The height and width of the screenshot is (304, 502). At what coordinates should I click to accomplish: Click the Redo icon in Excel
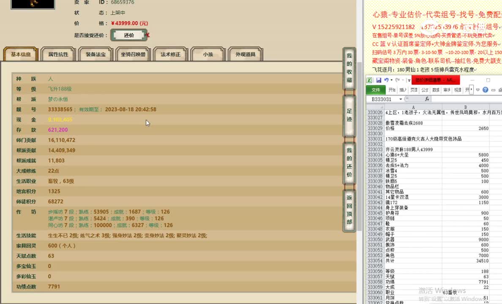coord(397,80)
